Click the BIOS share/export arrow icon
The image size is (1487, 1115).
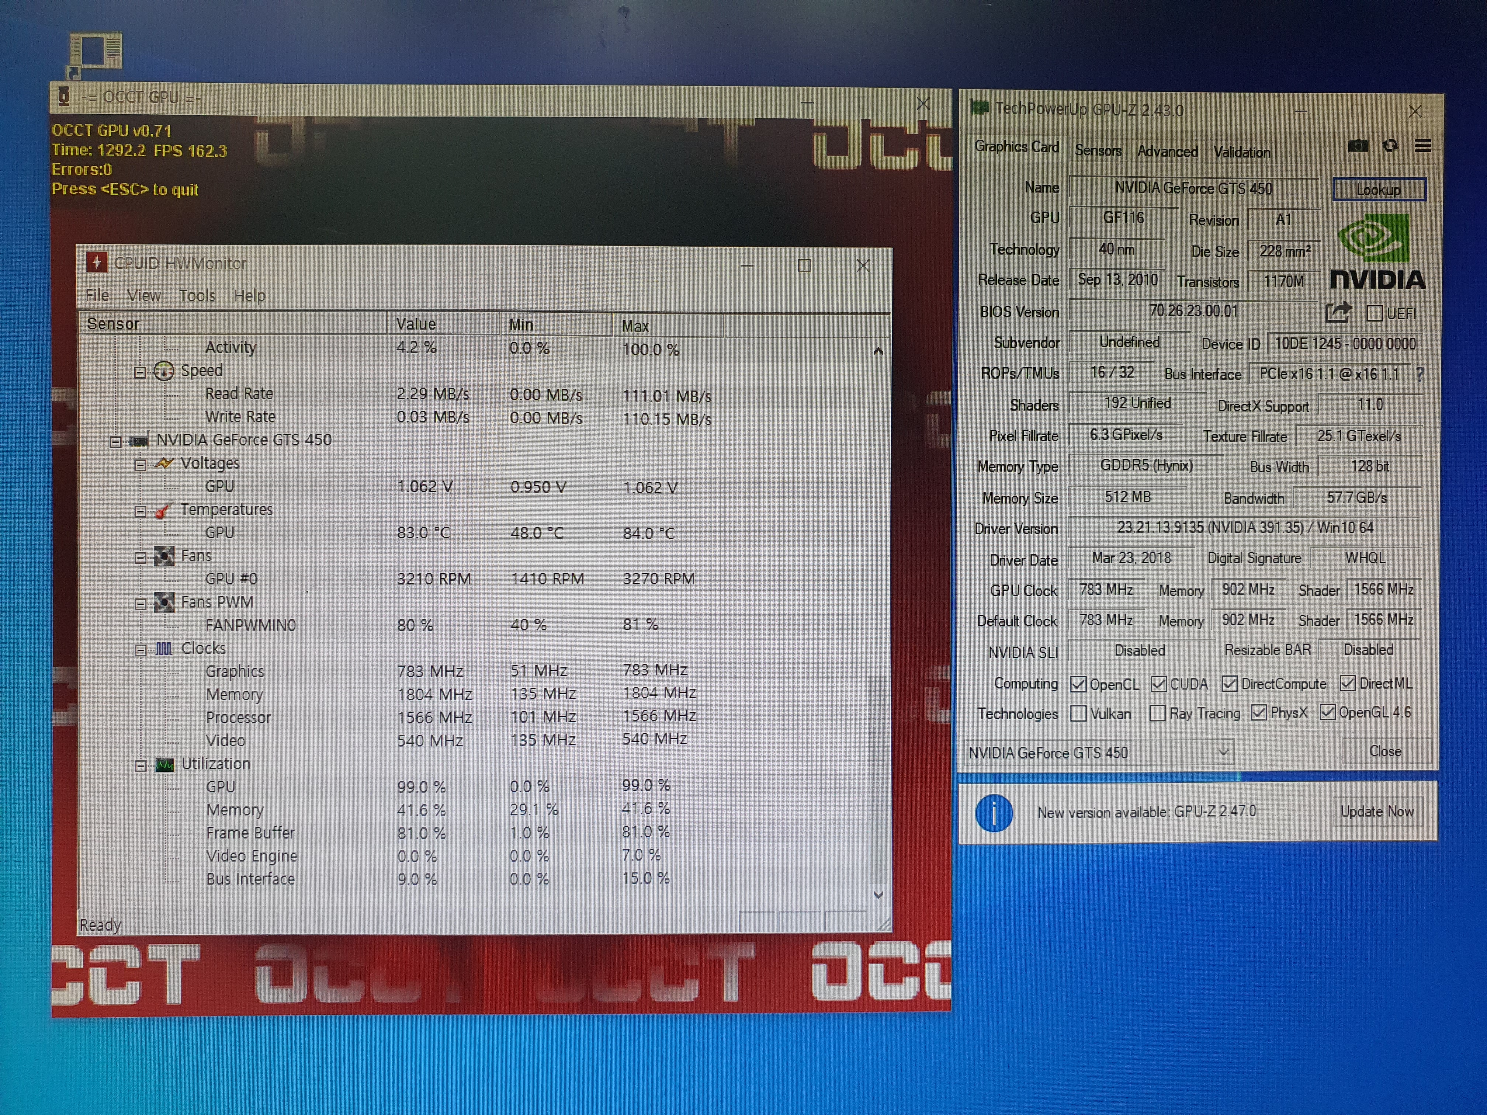[x=1338, y=312]
